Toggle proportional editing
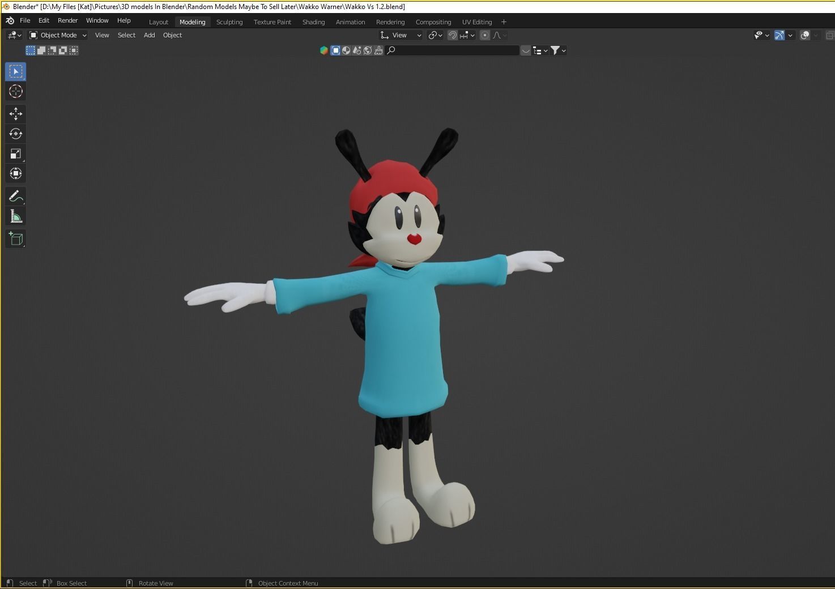Image resolution: width=835 pixels, height=589 pixels. (485, 35)
